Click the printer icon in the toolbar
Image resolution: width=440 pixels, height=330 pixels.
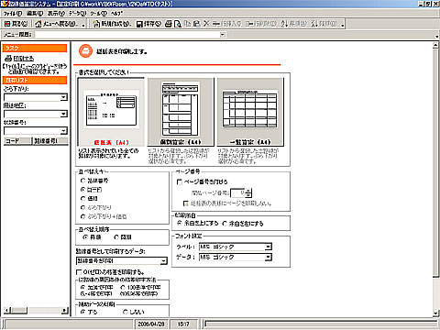[168, 24]
